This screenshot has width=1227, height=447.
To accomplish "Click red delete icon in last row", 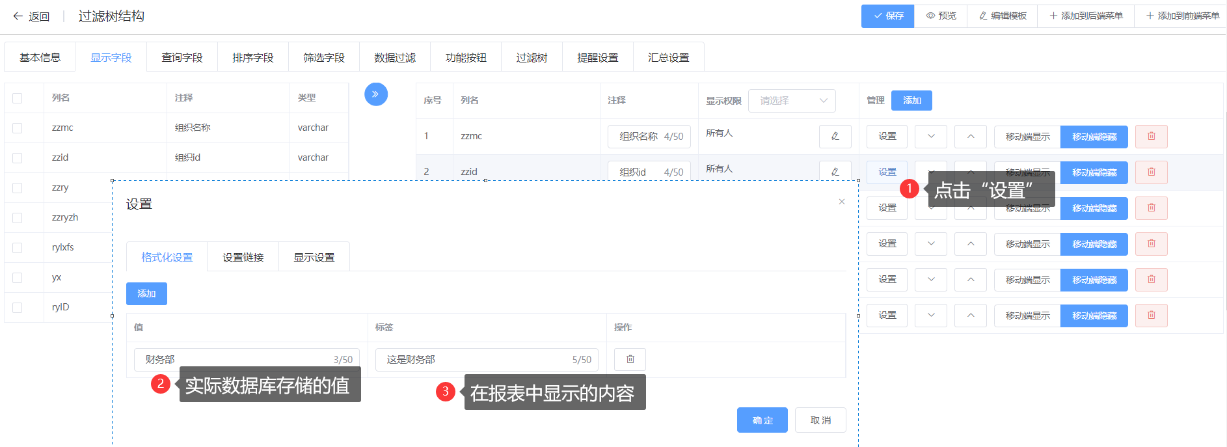I will [1151, 316].
